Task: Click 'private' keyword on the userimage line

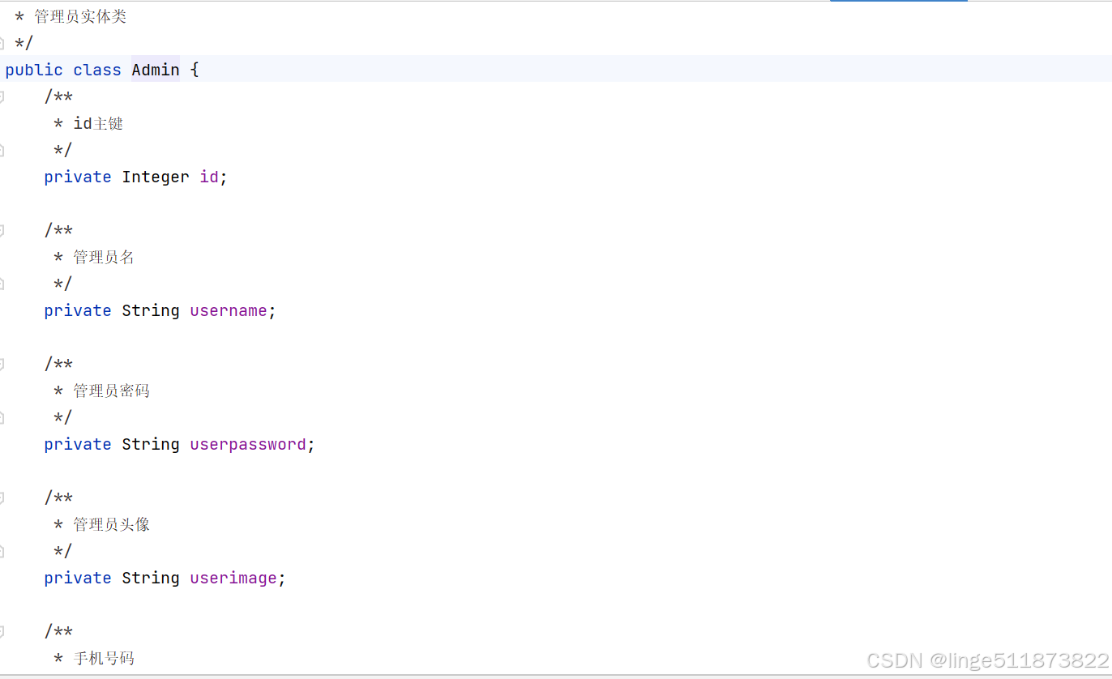Action: coord(78,578)
